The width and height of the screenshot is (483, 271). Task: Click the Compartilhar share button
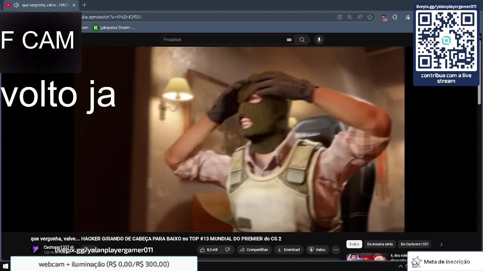tap(254, 250)
